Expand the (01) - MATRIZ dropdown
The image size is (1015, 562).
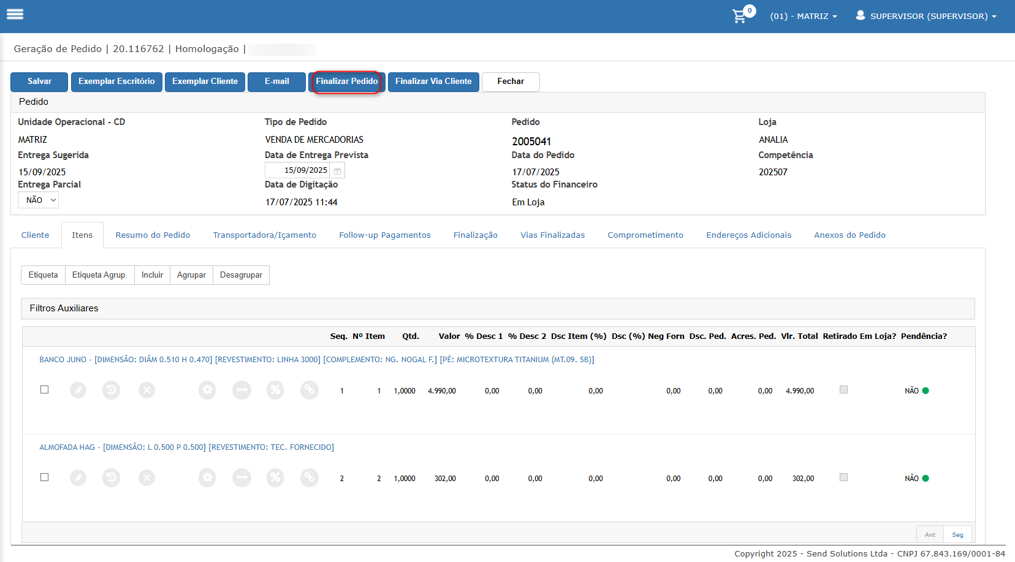[804, 17]
